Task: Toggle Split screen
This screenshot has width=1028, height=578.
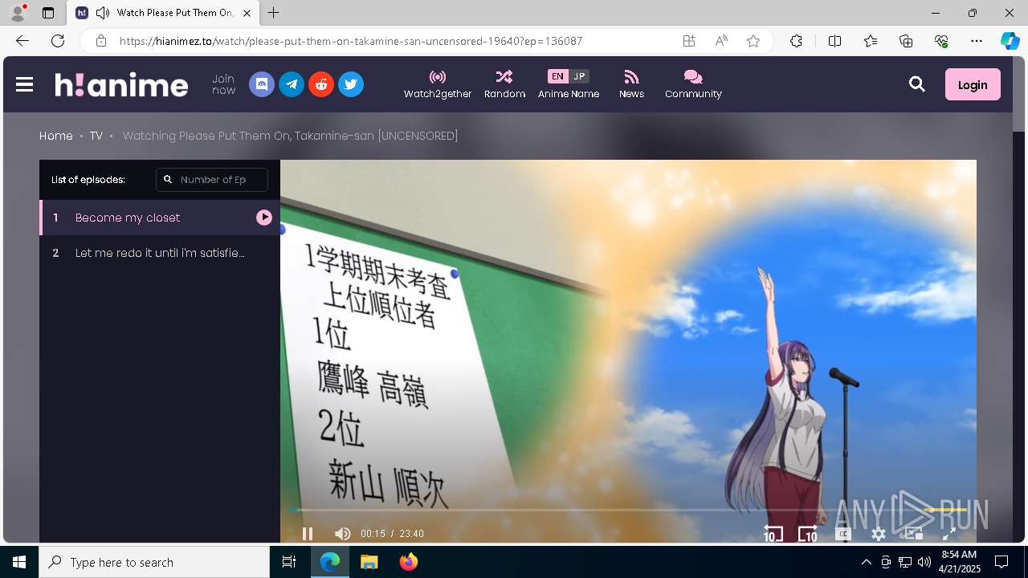Action: tap(834, 41)
